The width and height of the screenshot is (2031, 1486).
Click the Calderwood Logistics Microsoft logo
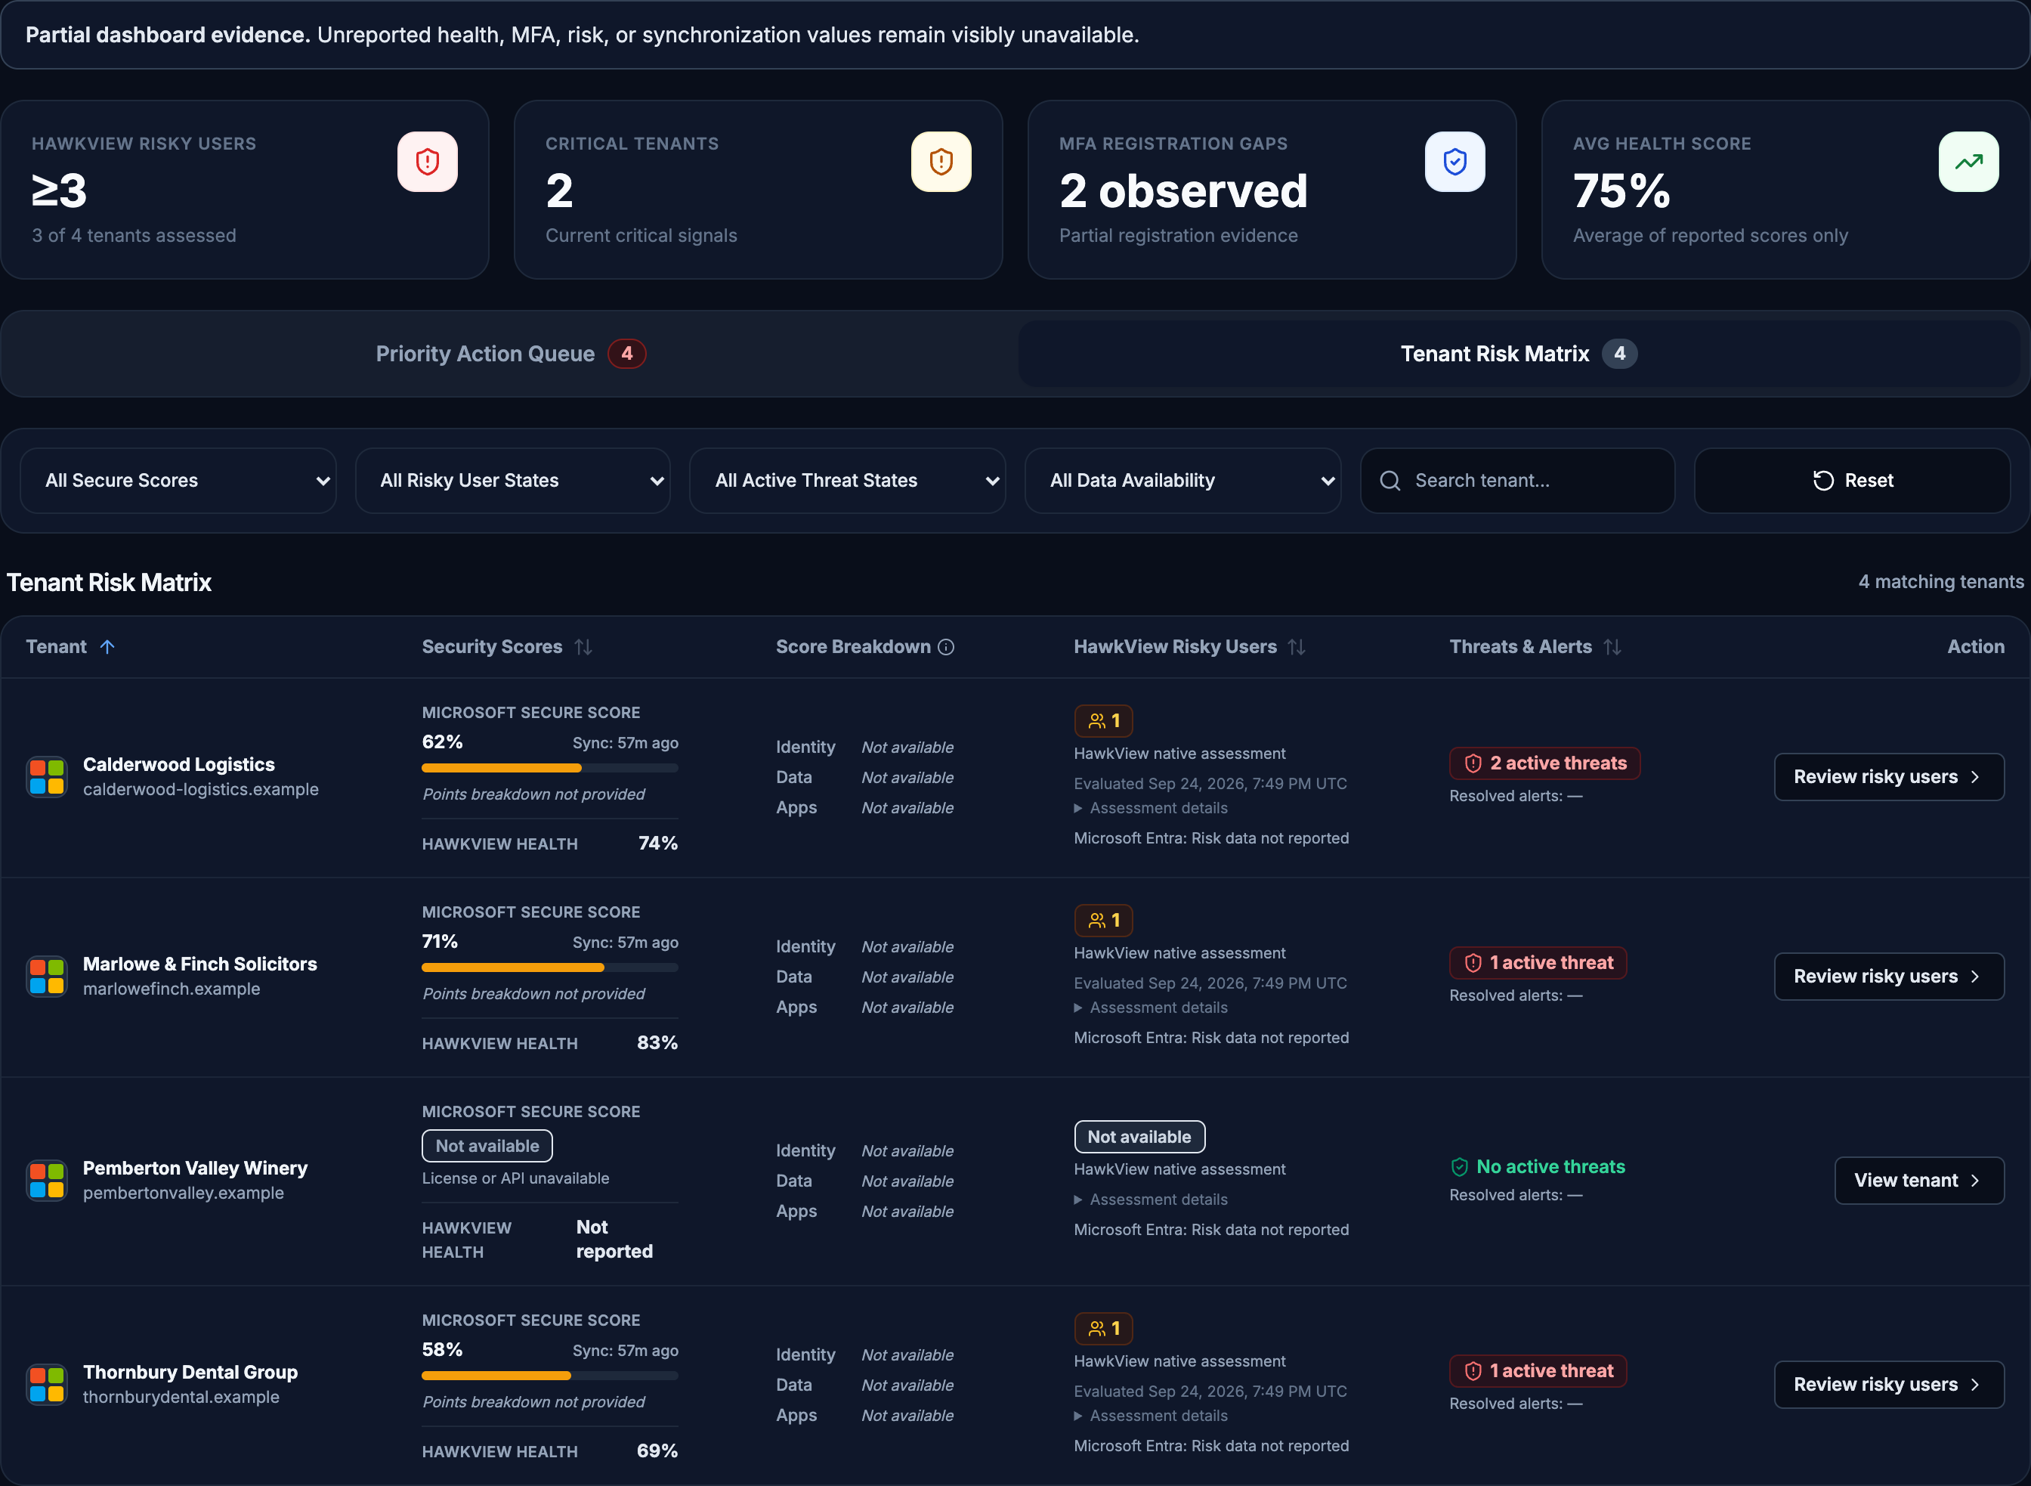pyautogui.click(x=47, y=776)
